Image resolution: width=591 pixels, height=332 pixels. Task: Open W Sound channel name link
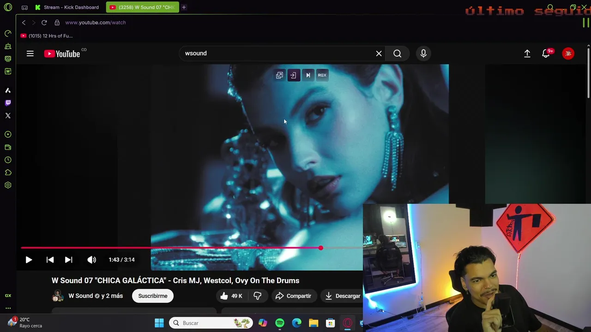pyautogui.click(x=81, y=296)
